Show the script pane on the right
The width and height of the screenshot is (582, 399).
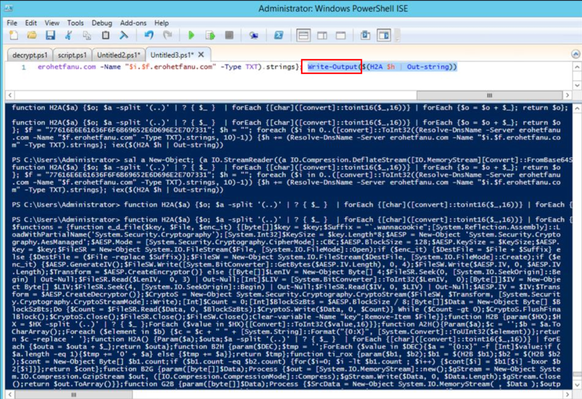click(x=322, y=35)
